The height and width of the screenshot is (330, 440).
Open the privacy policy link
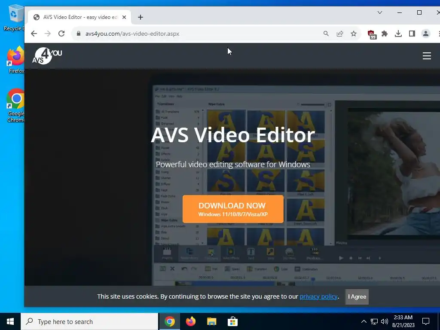[x=318, y=296]
